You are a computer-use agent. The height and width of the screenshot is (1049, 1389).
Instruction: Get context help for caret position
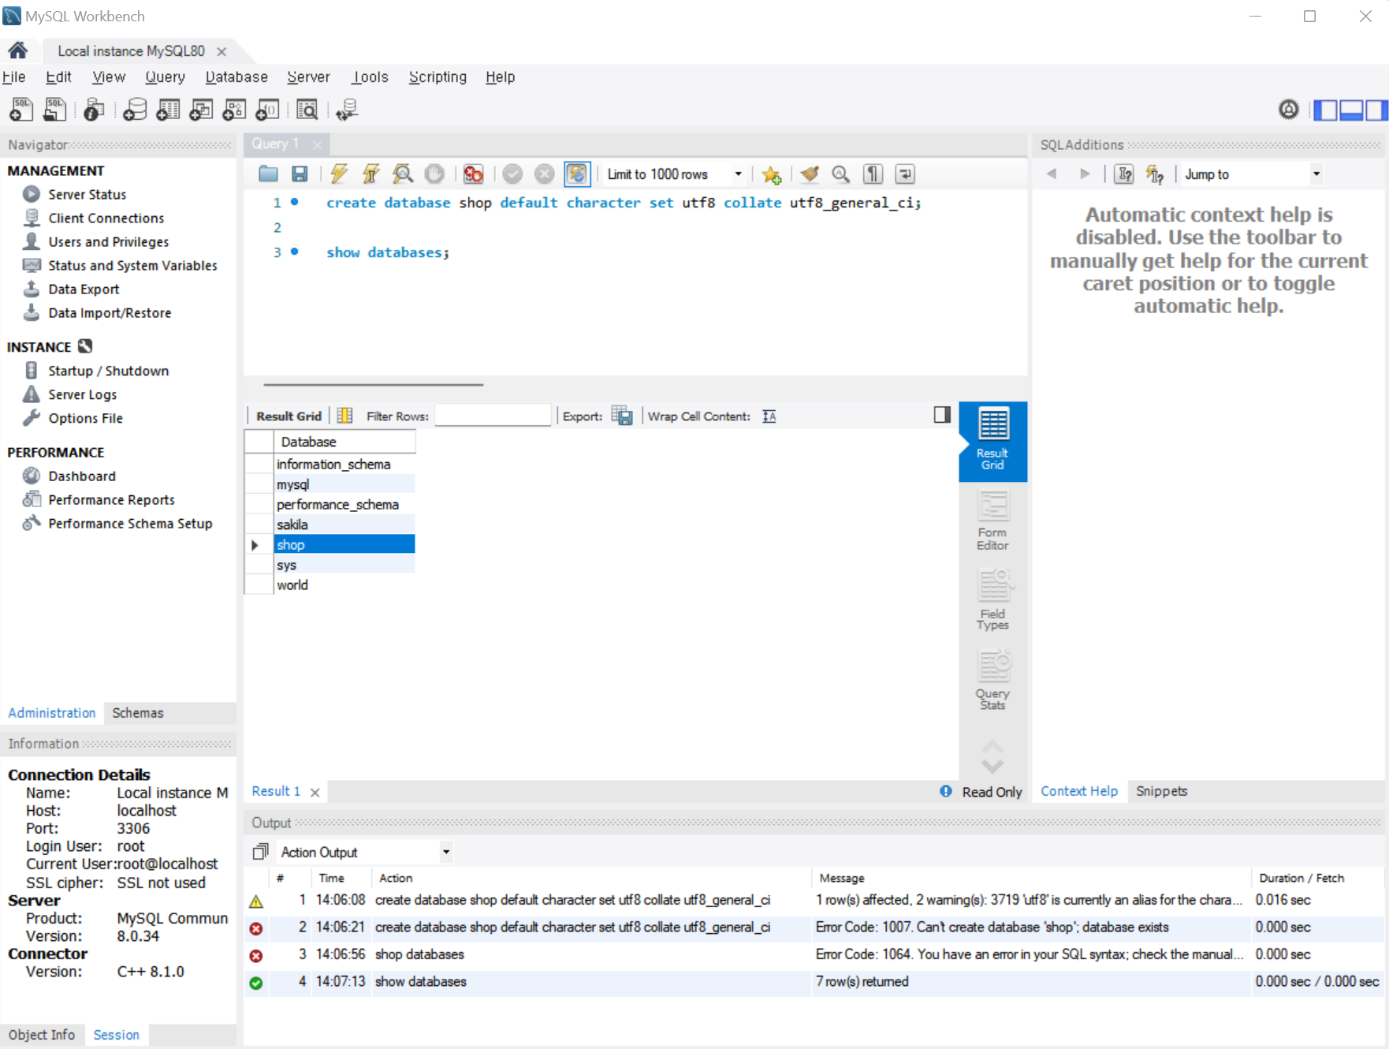1124,174
